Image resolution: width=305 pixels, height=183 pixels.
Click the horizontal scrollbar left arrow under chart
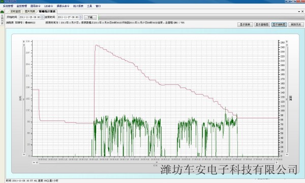pyautogui.click(x=37, y=162)
